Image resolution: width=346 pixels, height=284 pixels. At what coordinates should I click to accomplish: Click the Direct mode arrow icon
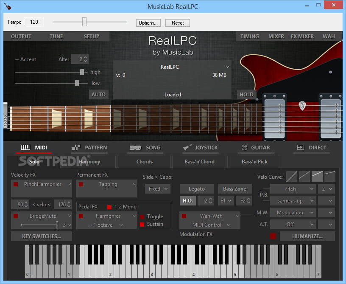[301, 148]
